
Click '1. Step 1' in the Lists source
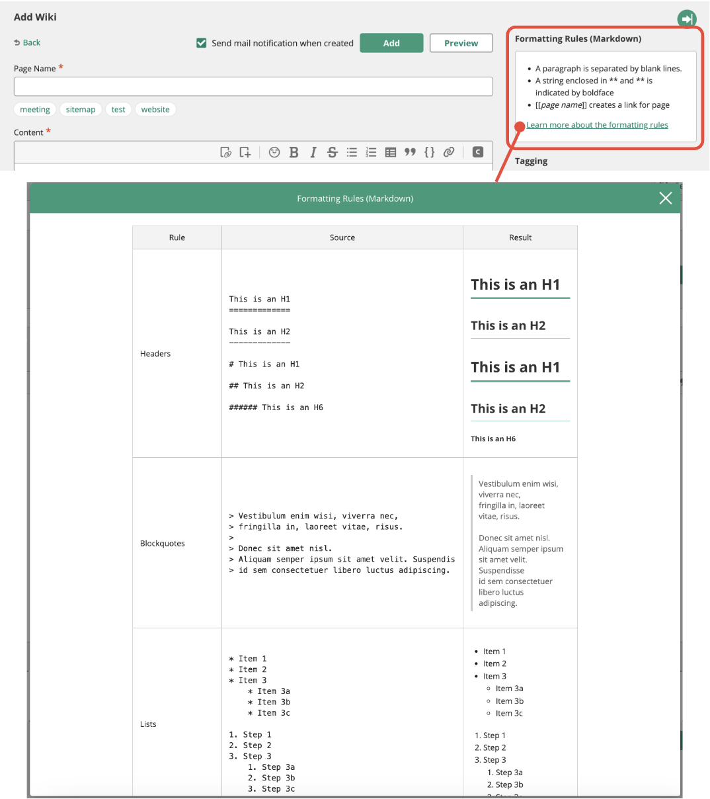(250, 734)
